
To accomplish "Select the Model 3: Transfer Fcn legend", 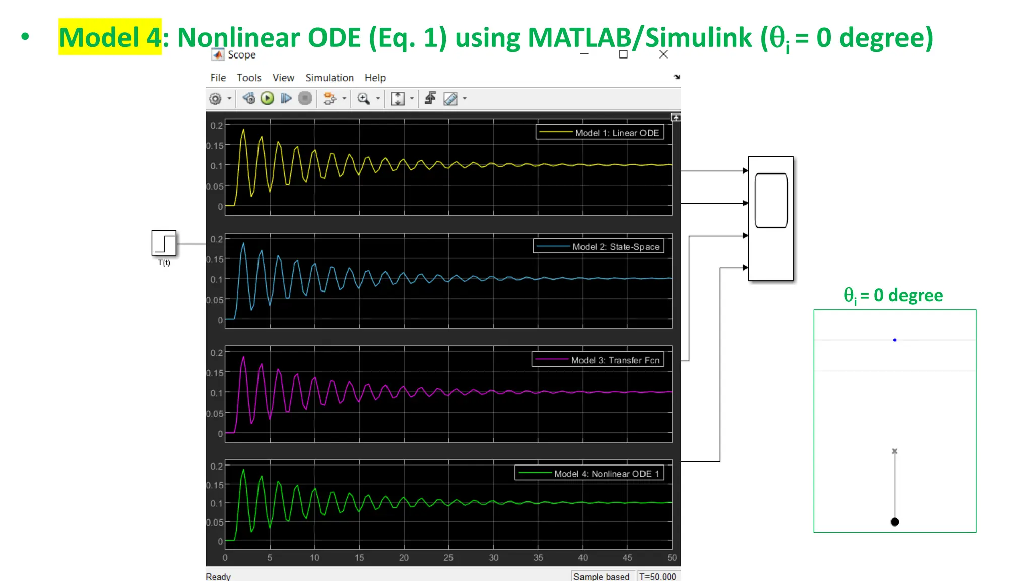I will point(598,360).
